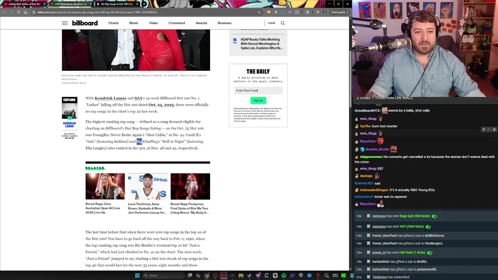Click username GreatBeardHTX in chat
Screen dimensions: 498x280
pos(367,110)
